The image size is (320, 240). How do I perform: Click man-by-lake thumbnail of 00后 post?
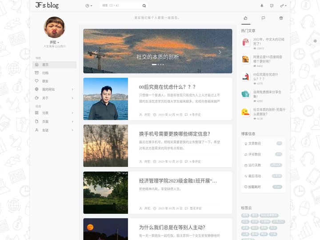coord(105,99)
